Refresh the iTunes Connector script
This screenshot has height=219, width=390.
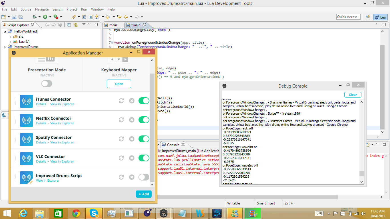[x=121, y=101]
